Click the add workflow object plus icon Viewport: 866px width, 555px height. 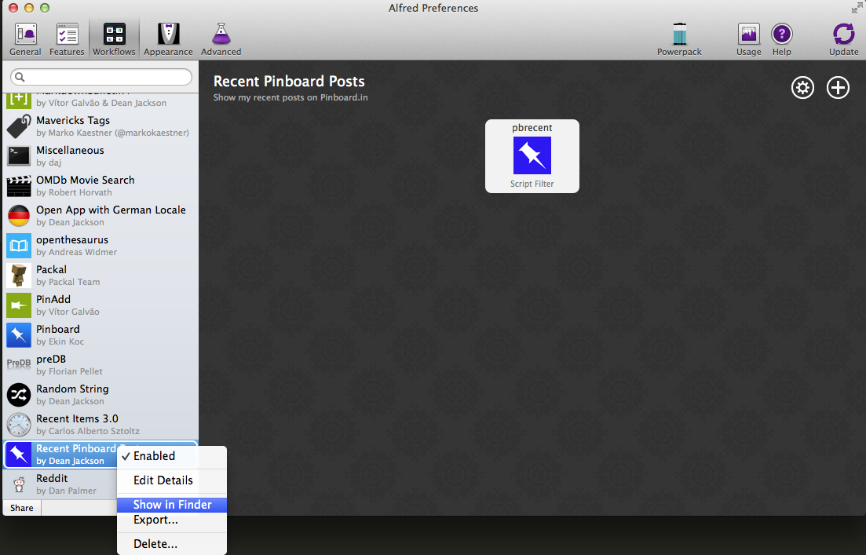[x=838, y=87]
